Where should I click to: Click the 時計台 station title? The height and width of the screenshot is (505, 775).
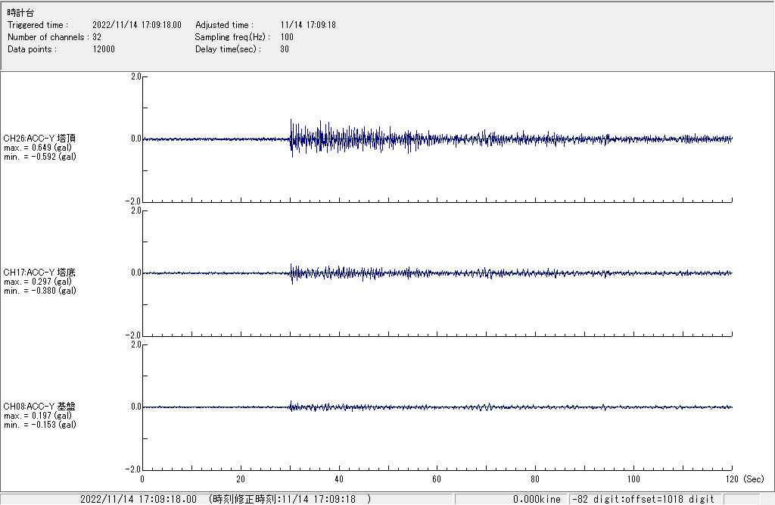[x=20, y=14]
